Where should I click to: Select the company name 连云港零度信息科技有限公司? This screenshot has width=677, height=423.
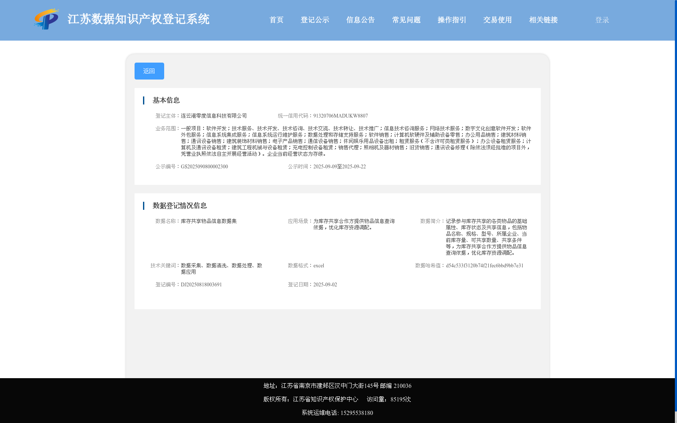coord(214,116)
